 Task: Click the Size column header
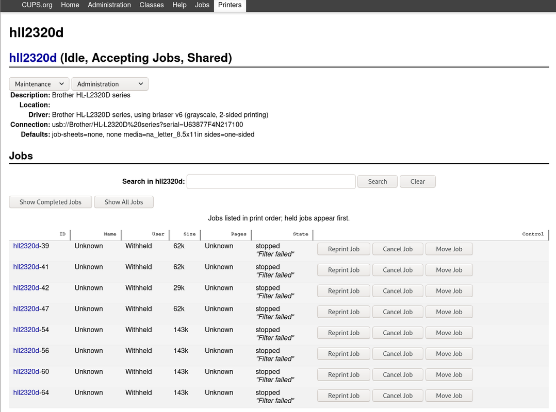coord(189,234)
